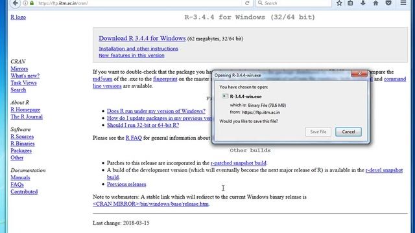The height and width of the screenshot is (233, 415).
Task: Click the fingerprint link
Action: pos(165,79)
